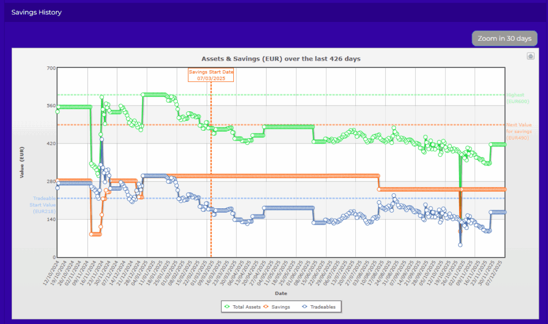This screenshot has width=548, height=324.
Task: Click the blue Tradeables legend marker
Action: (305, 307)
